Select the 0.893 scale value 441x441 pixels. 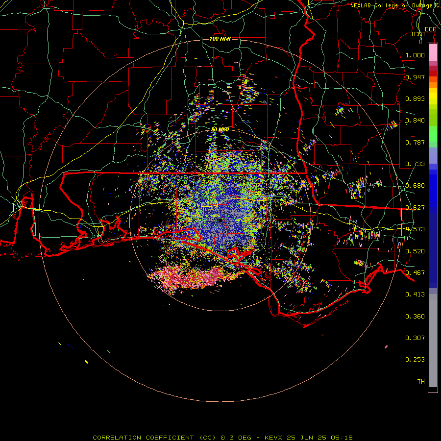point(415,98)
